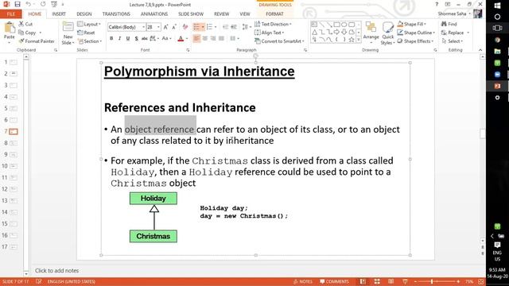Toggle italic formatting
Screen dimensions: 509x286
[119, 39]
